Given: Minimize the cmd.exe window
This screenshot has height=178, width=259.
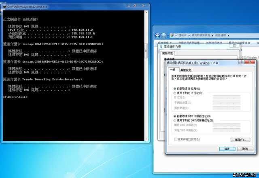Looking at the screenshot, I should click(129, 6).
